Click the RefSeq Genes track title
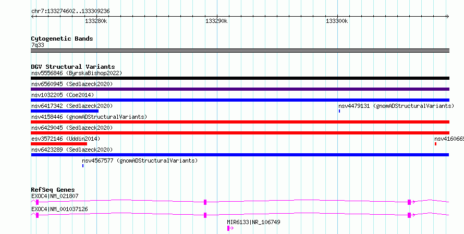Screen dimensions: 464x234 point(53,190)
